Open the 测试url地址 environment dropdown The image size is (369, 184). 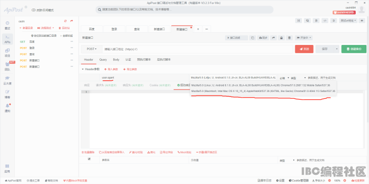pos(348,20)
